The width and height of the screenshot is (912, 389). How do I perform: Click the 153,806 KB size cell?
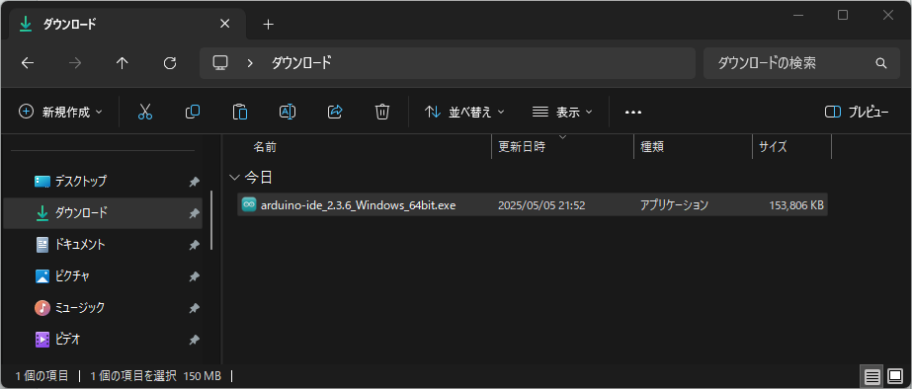pyautogui.click(x=795, y=204)
